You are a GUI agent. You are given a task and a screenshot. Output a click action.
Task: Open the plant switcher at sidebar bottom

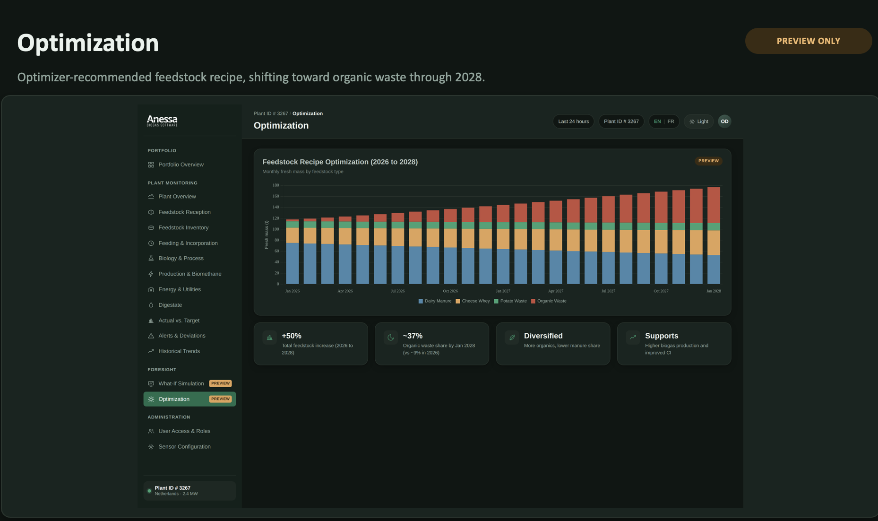tap(189, 491)
